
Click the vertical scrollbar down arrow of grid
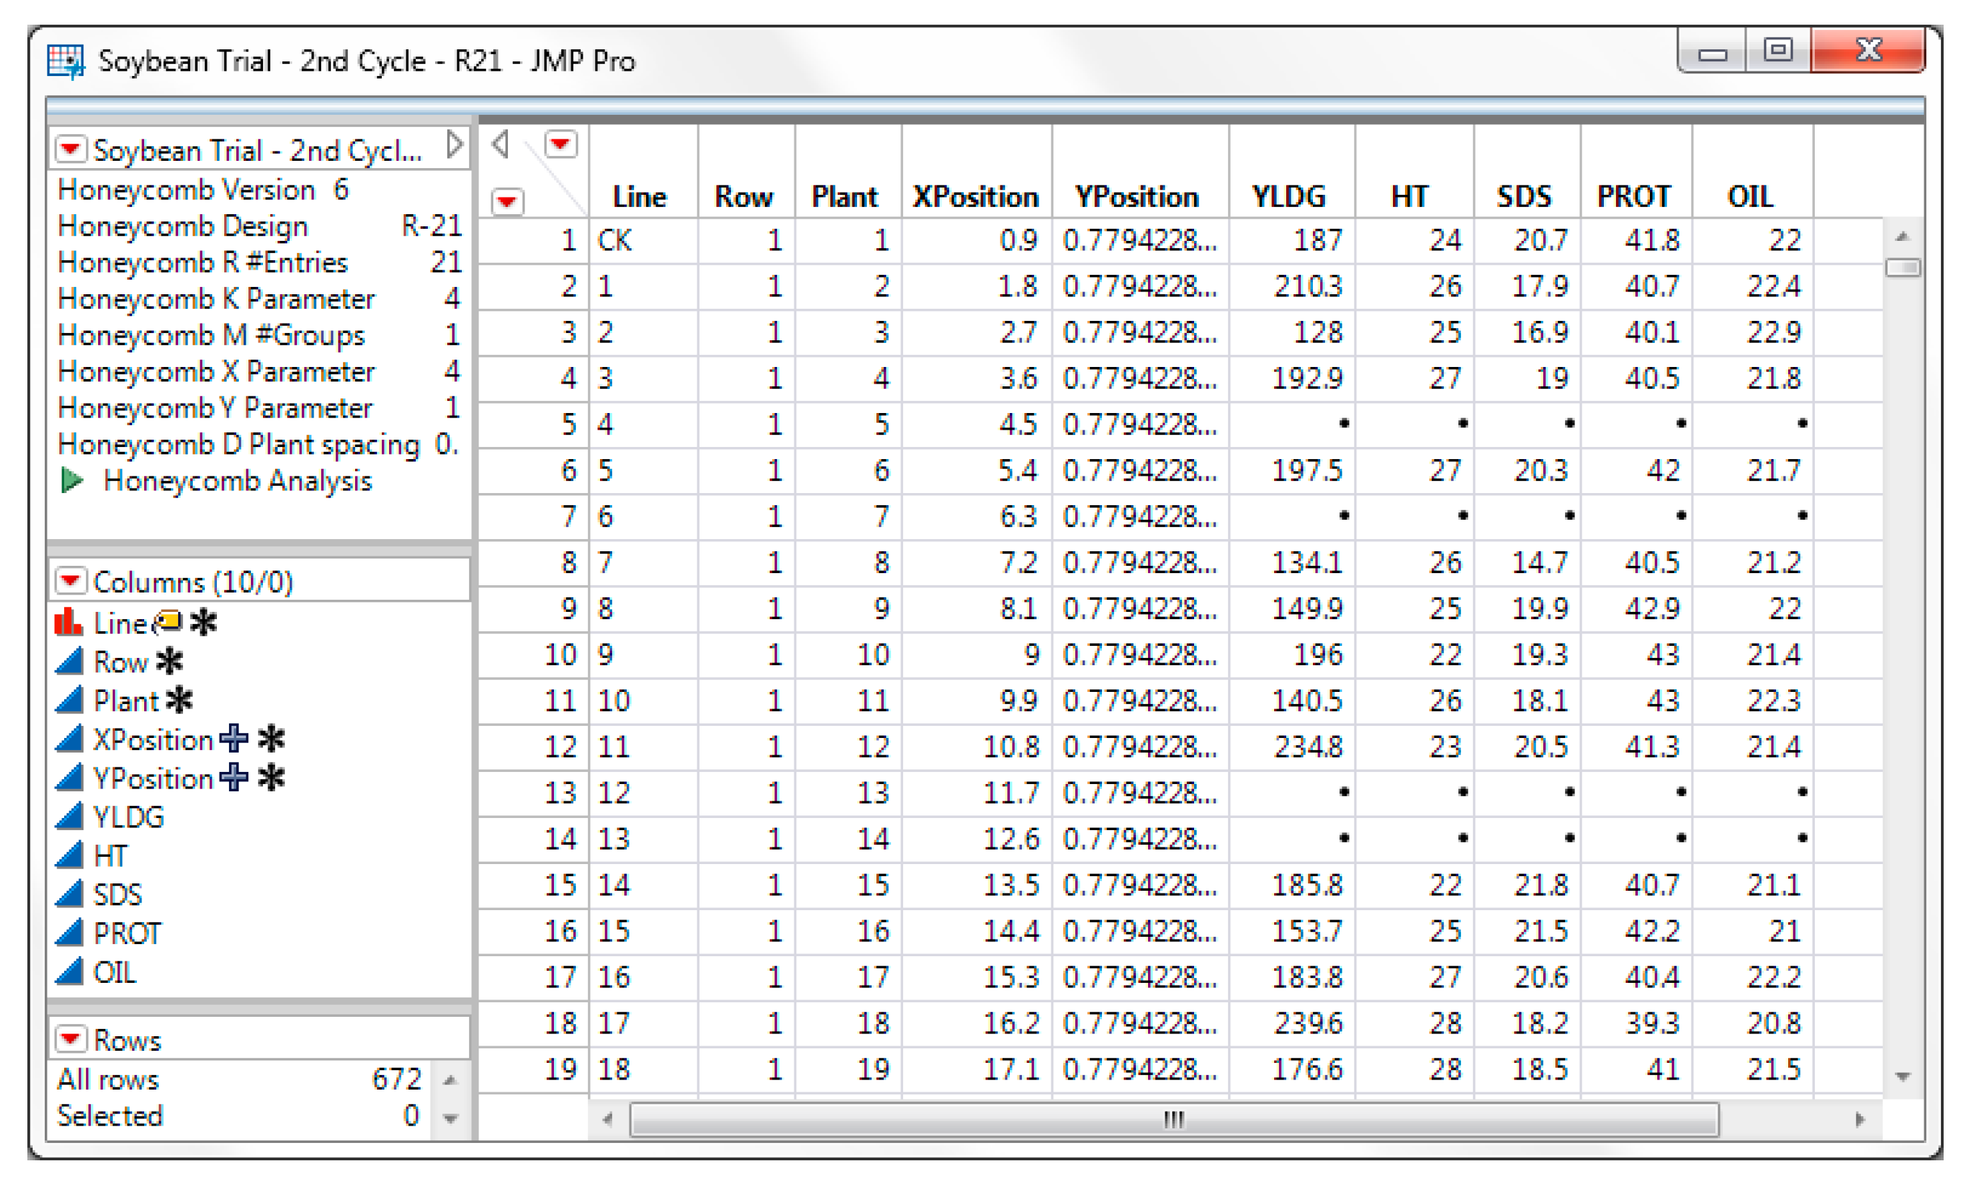tap(1903, 1076)
